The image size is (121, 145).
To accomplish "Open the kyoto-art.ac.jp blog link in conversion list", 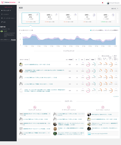I will (x=99, y=133).
